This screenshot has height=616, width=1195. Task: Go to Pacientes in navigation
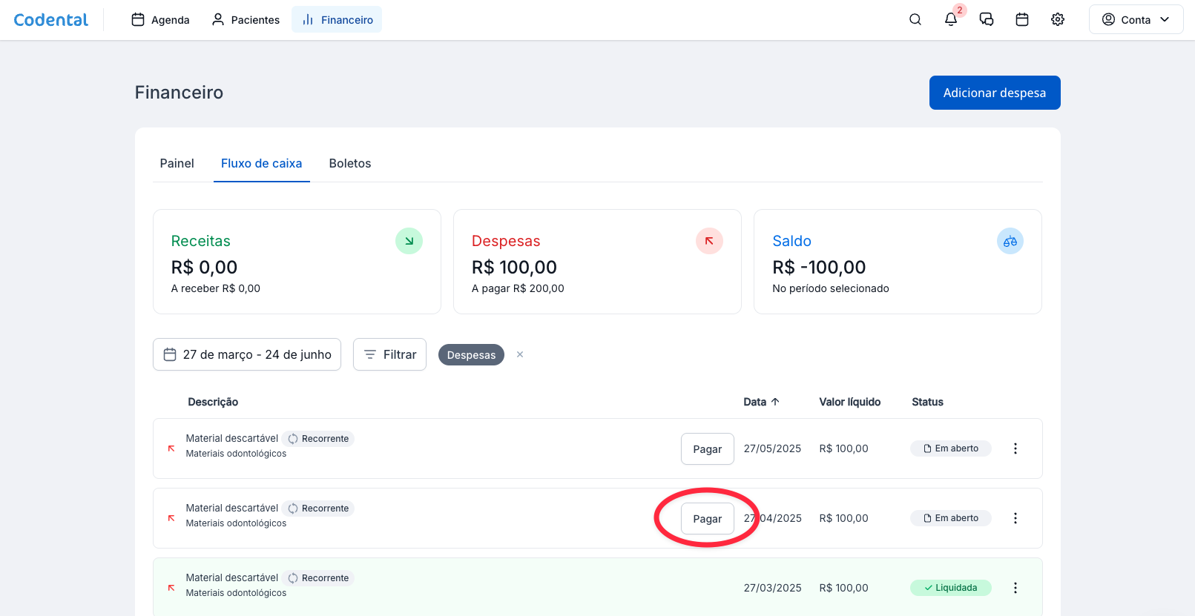[246, 20]
